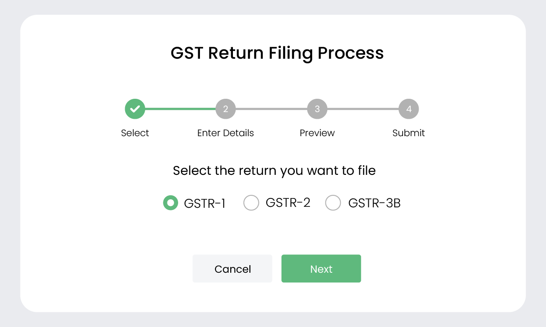This screenshot has height=327, width=546.
Task: Click the grey progress line between steps 2 and 3
Action: pyautogui.click(x=272, y=109)
